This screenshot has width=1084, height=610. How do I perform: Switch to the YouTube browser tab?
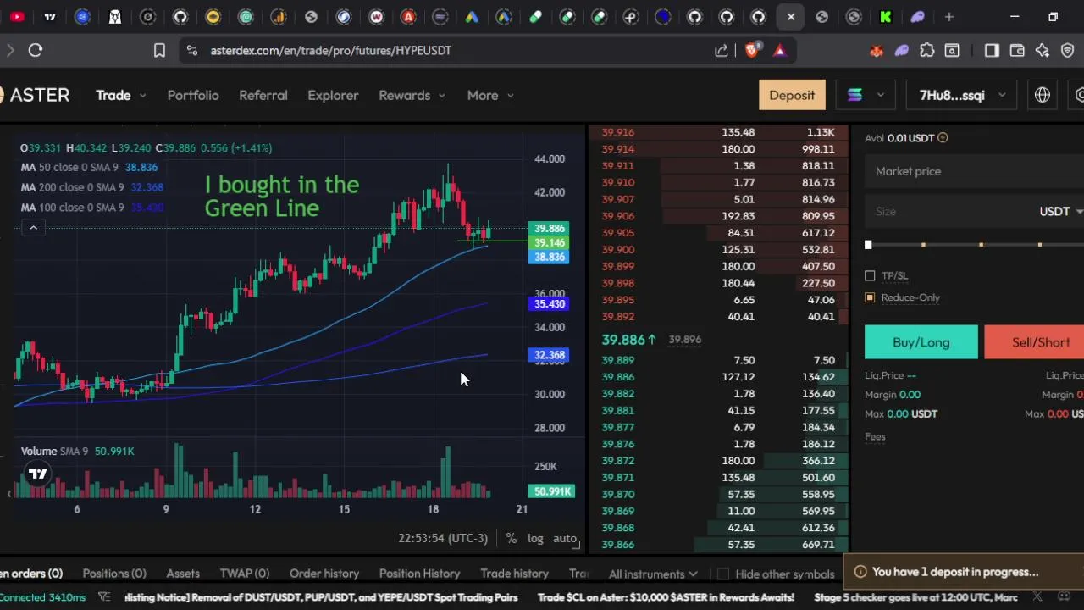(x=17, y=17)
